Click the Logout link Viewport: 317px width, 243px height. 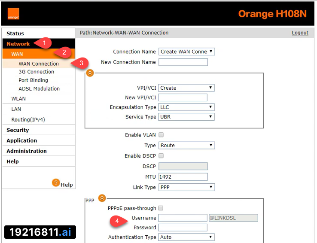click(x=300, y=33)
